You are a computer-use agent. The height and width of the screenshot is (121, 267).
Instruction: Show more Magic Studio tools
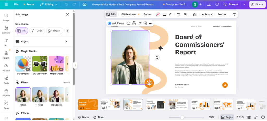click(67, 64)
